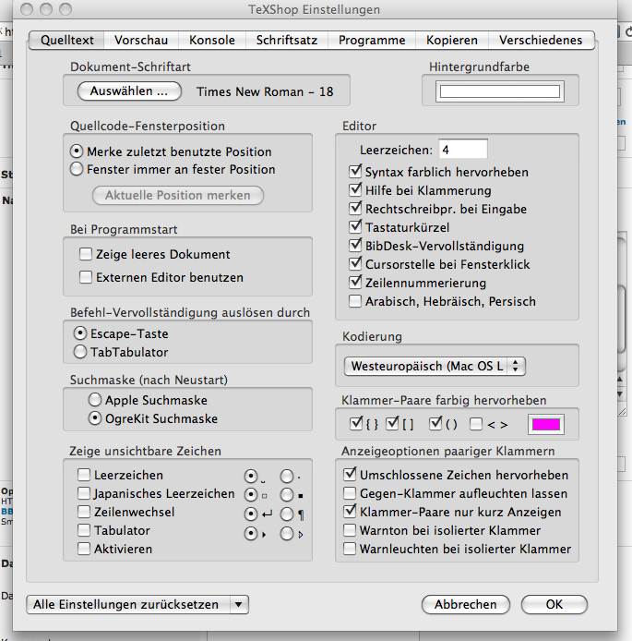Image resolution: width=632 pixels, height=641 pixels.
Task: Open Alle Einstellungen zurücksetzen dropdown arrow
Action: (239, 605)
